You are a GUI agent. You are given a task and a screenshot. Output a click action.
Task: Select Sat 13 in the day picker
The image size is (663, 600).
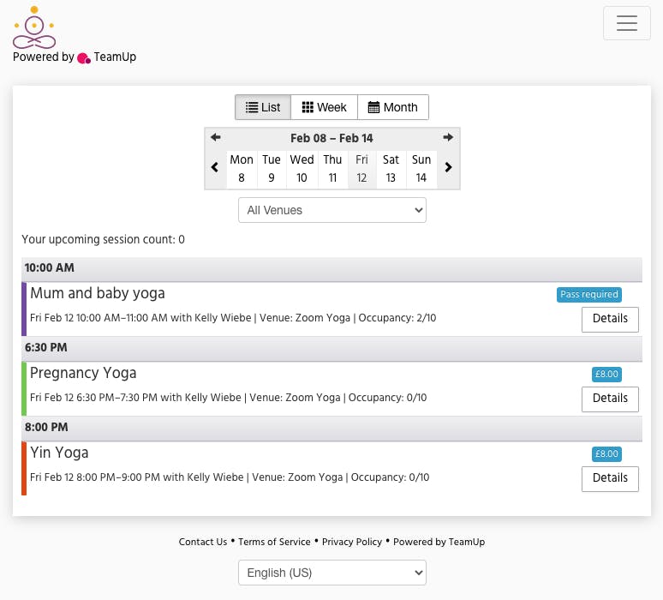click(391, 169)
